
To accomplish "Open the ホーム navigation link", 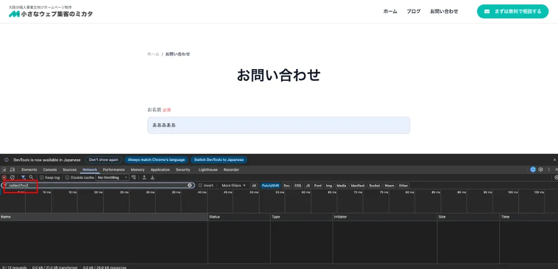I will point(390,11).
